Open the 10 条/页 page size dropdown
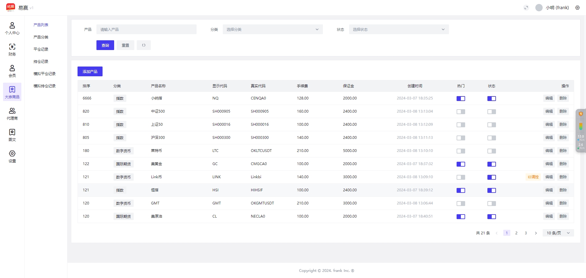Viewport: 586px width, 278px height. pos(558,233)
